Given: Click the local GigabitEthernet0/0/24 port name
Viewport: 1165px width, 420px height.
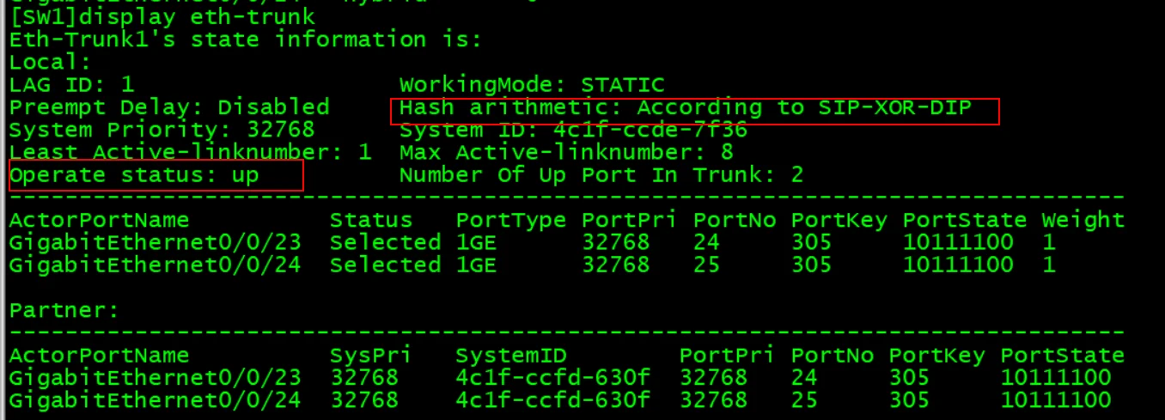Looking at the screenshot, I should click(x=155, y=265).
